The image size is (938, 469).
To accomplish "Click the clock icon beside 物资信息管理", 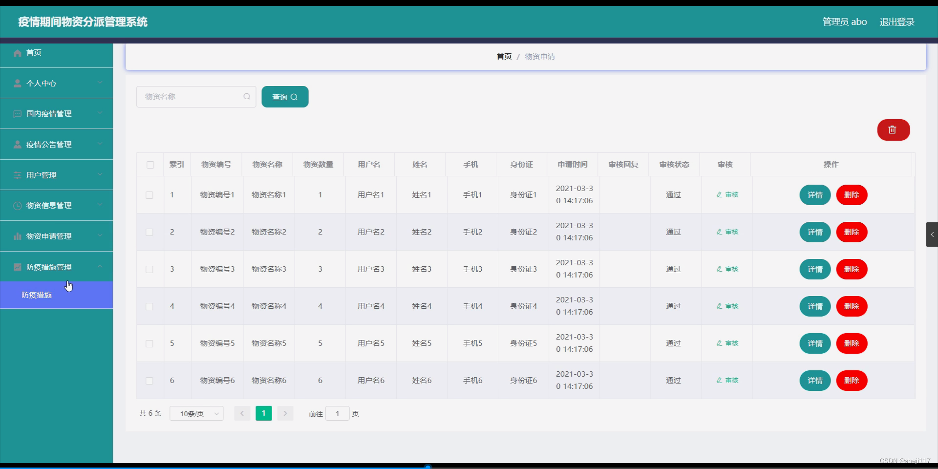I will click(17, 206).
